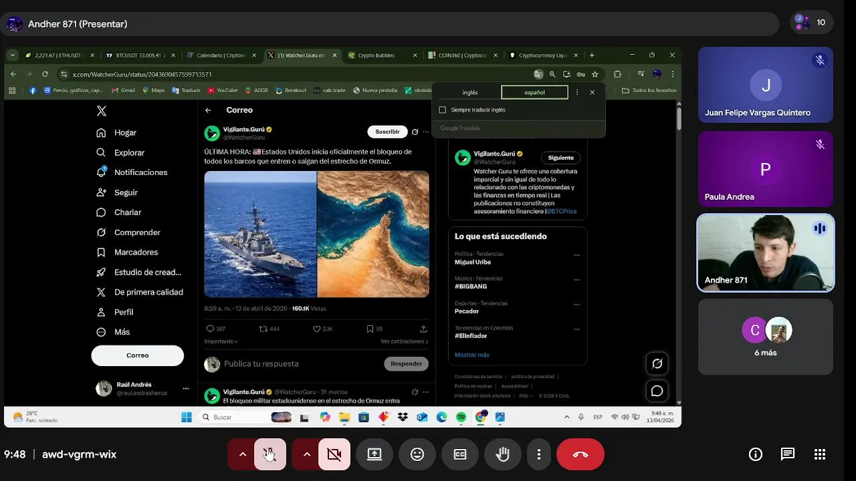Open Meet chat panel
This screenshot has height=481, width=856.
(x=788, y=454)
